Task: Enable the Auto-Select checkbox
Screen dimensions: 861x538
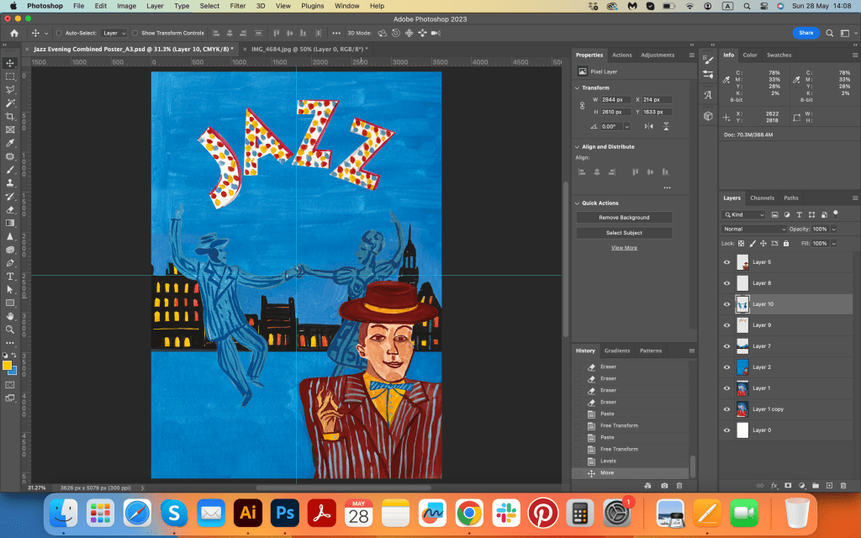Action: [59, 34]
